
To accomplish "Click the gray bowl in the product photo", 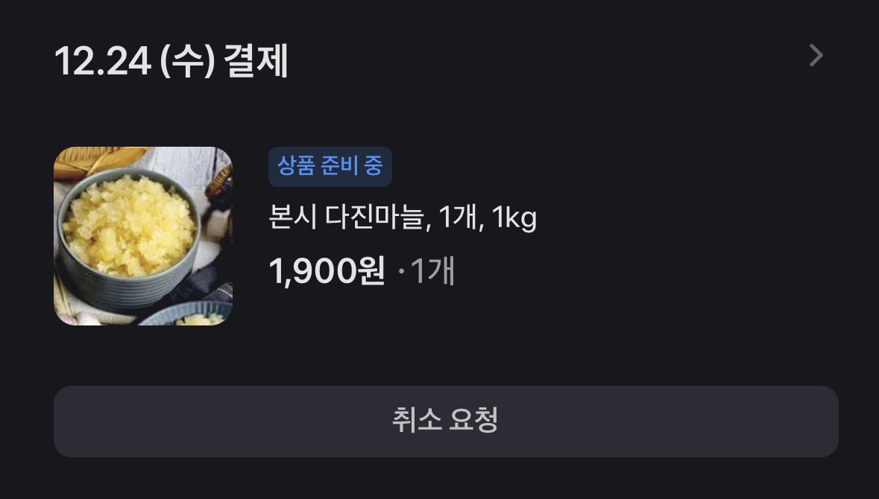I will [129, 241].
